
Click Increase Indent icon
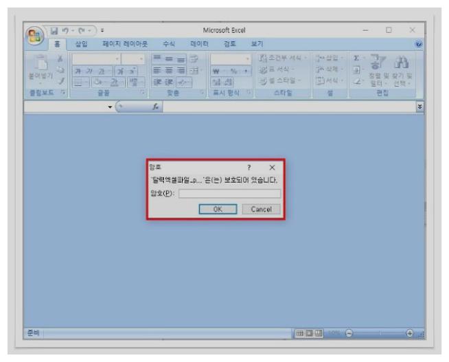click(x=169, y=82)
